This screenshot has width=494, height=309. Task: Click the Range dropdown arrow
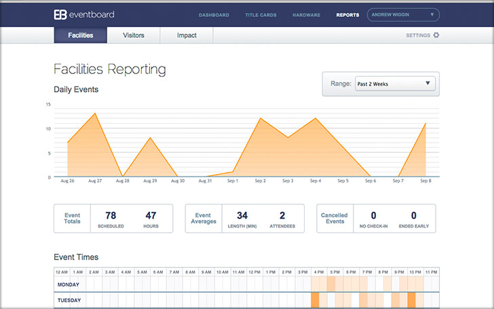pos(427,84)
